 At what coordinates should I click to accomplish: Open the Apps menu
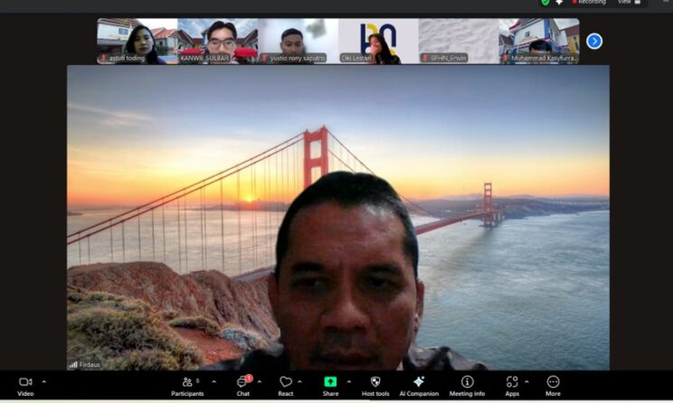point(512,383)
